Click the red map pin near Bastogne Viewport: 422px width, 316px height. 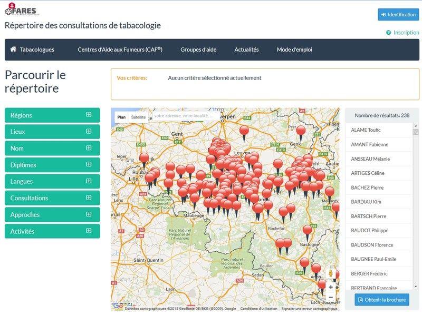tap(308, 230)
